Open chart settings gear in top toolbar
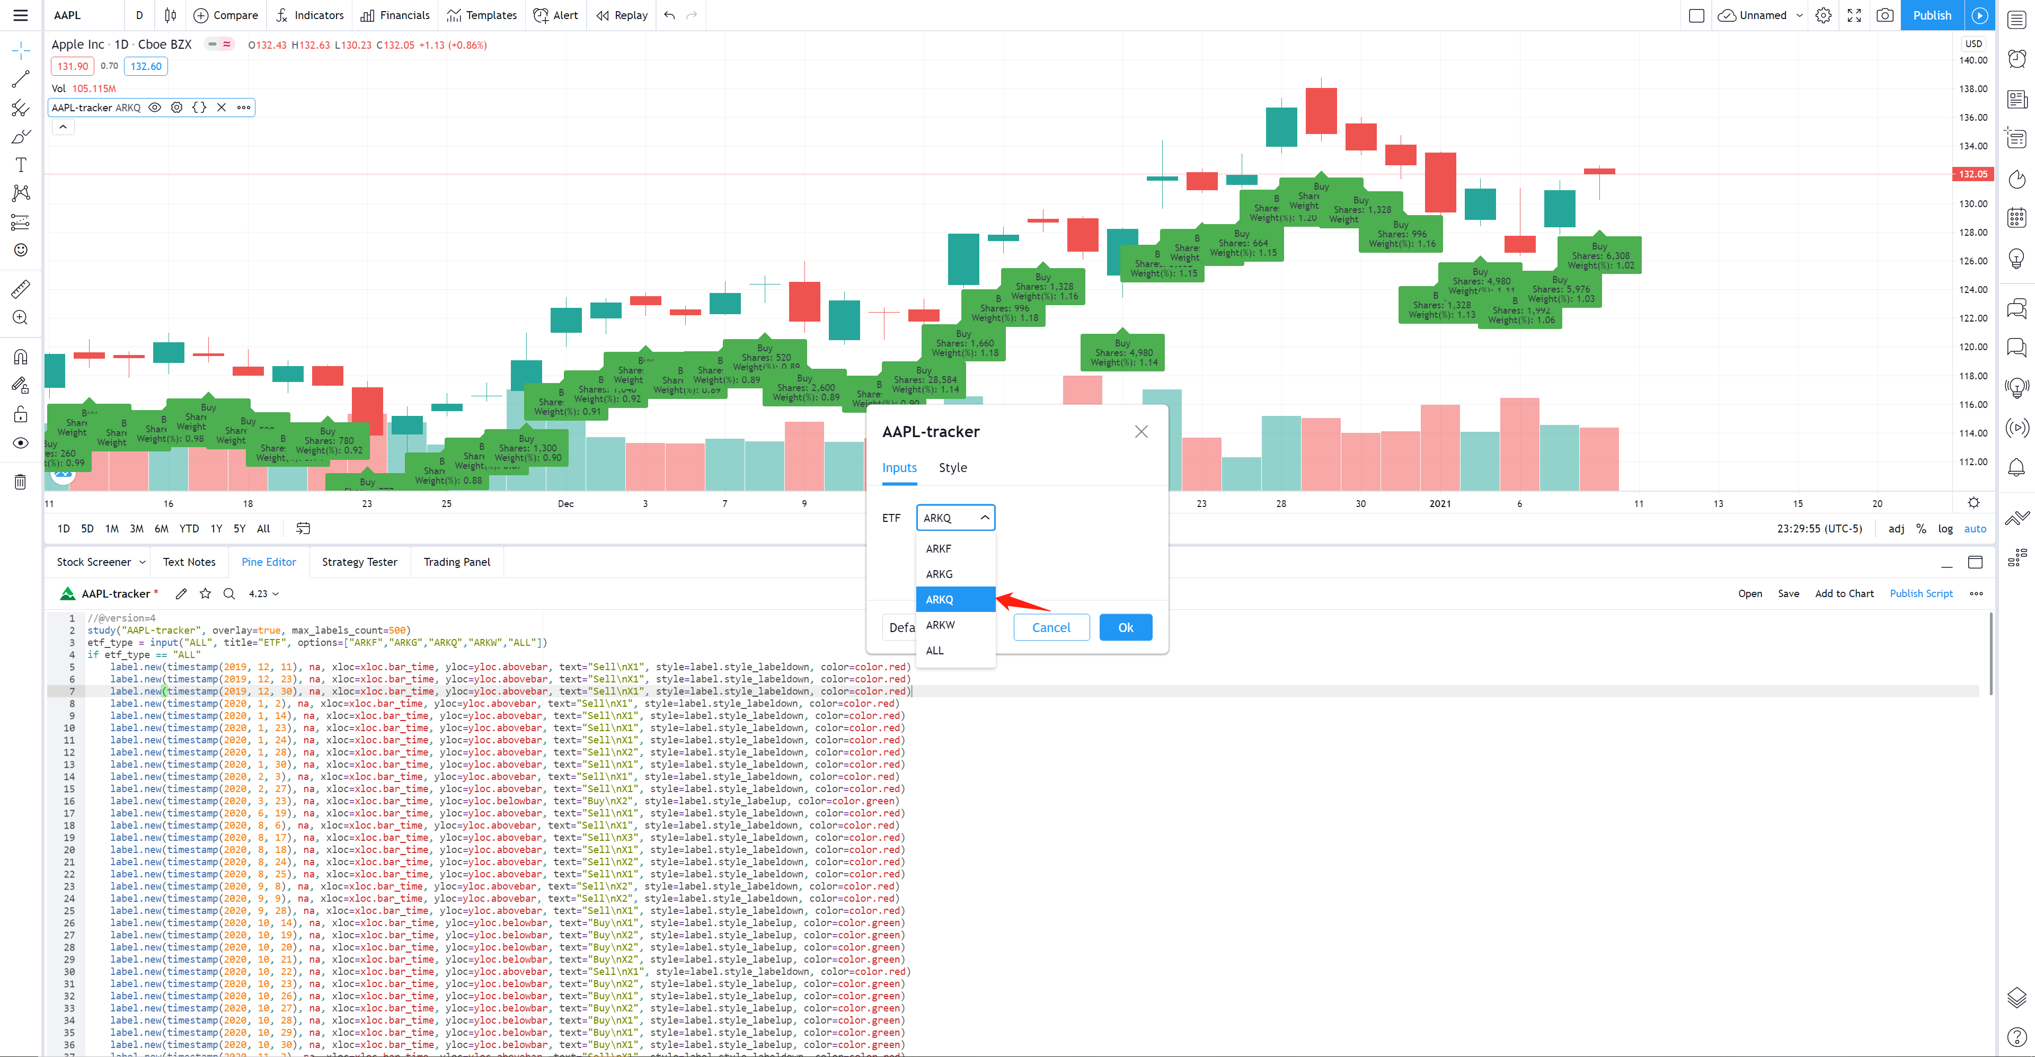The image size is (2035, 1057). click(1823, 15)
